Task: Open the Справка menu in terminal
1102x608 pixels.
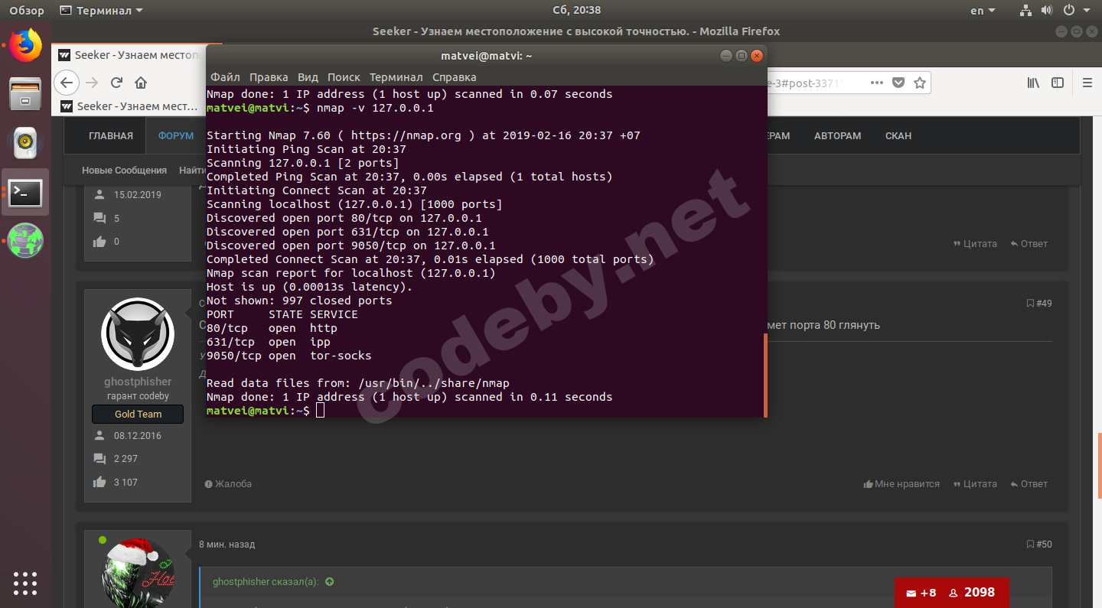Action: 454,77
